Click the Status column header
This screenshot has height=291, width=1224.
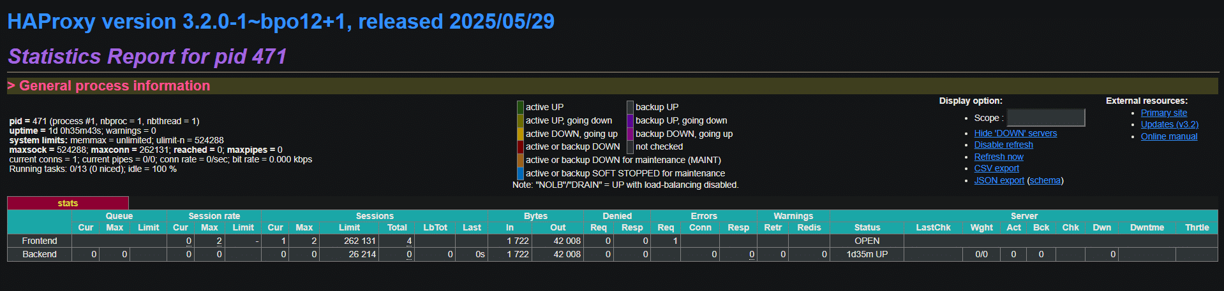(x=867, y=227)
